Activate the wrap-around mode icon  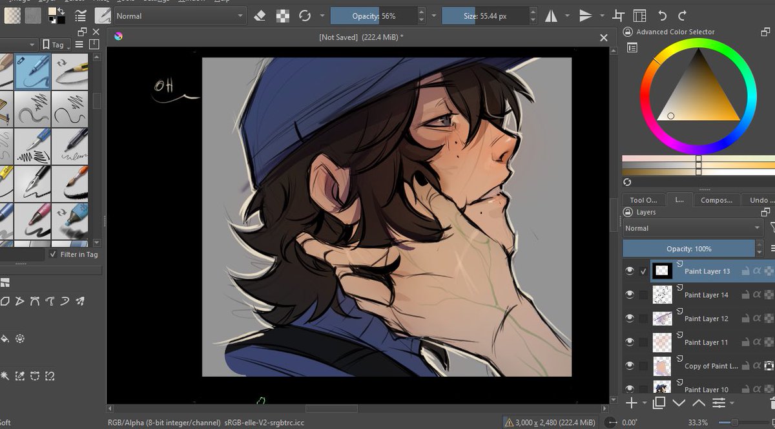[619, 16]
